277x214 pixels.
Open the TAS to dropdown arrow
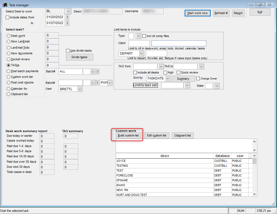[x=201, y=66]
